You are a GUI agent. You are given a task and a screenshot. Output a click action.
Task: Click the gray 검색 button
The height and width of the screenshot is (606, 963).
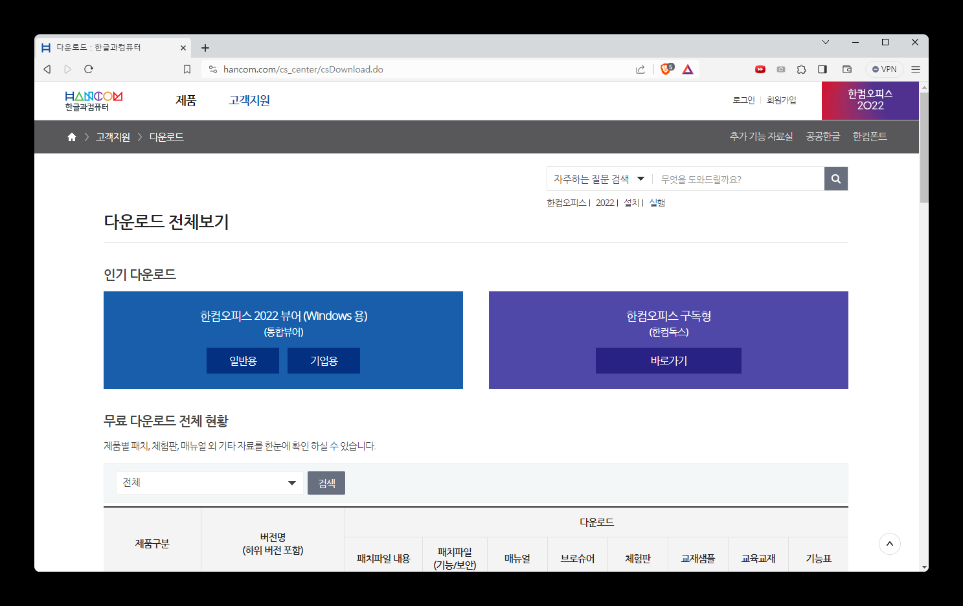coord(326,483)
